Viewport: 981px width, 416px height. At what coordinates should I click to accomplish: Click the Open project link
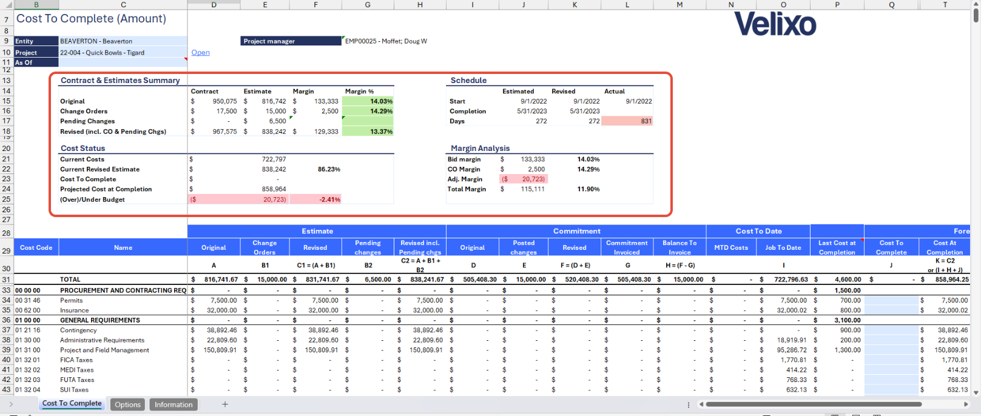point(200,53)
